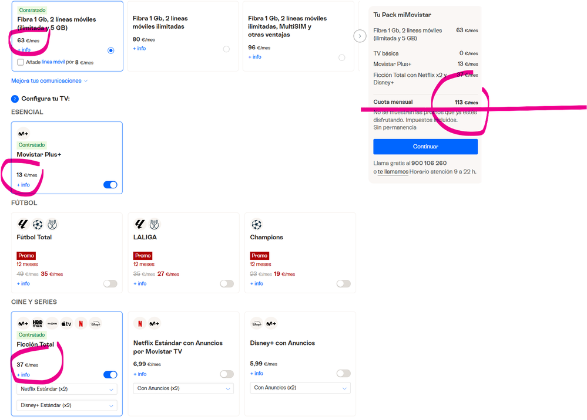The height and width of the screenshot is (420, 587).
Task: Open the Disney+ Estándar (x2) dropdown
Action: pos(66,405)
